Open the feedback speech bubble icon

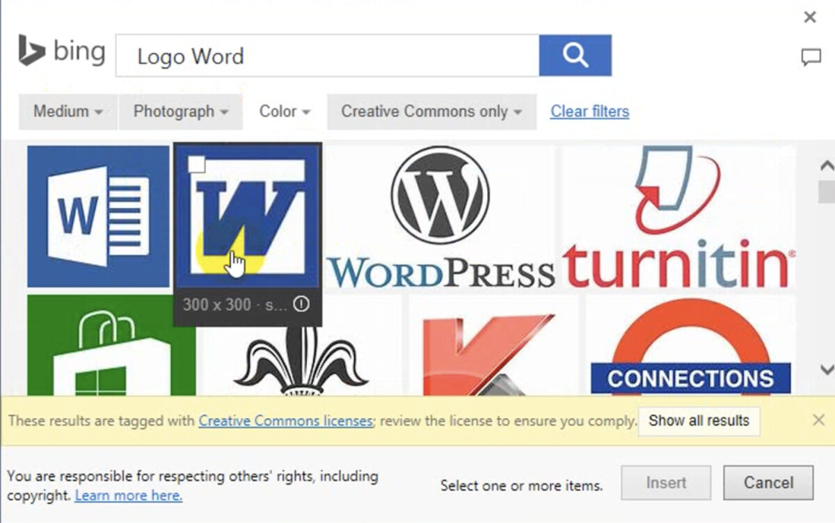[811, 58]
